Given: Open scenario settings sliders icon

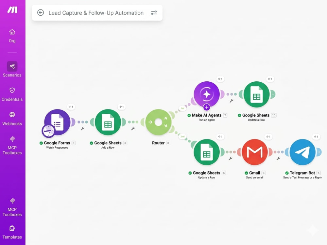Looking at the screenshot, I should click(x=154, y=13).
